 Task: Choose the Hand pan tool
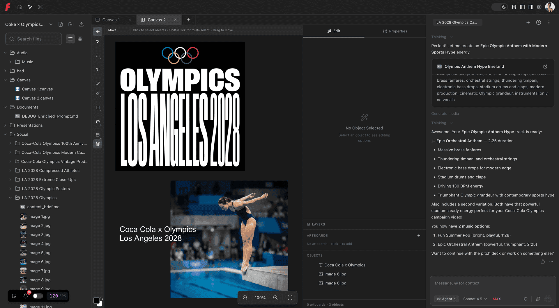tap(98, 121)
